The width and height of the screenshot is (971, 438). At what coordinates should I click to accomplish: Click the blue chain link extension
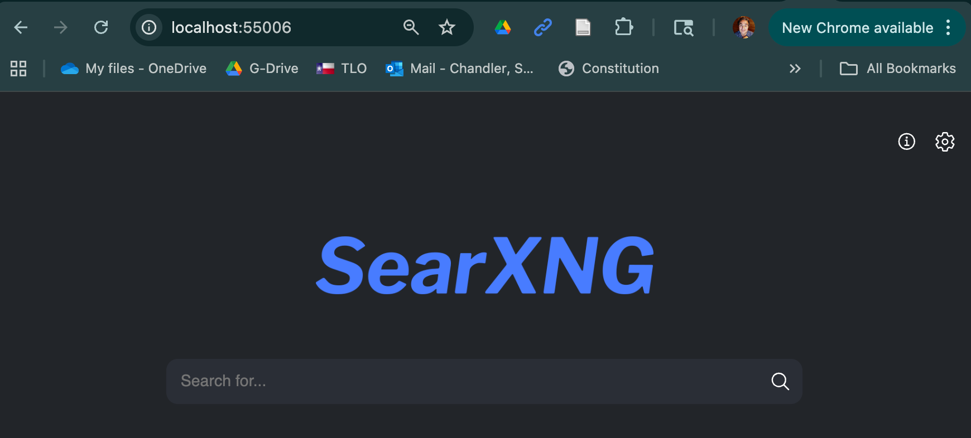pyautogui.click(x=543, y=27)
